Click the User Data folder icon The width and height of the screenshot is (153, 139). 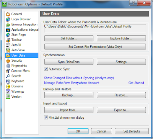pyautogui.click(x=8, y=56)
